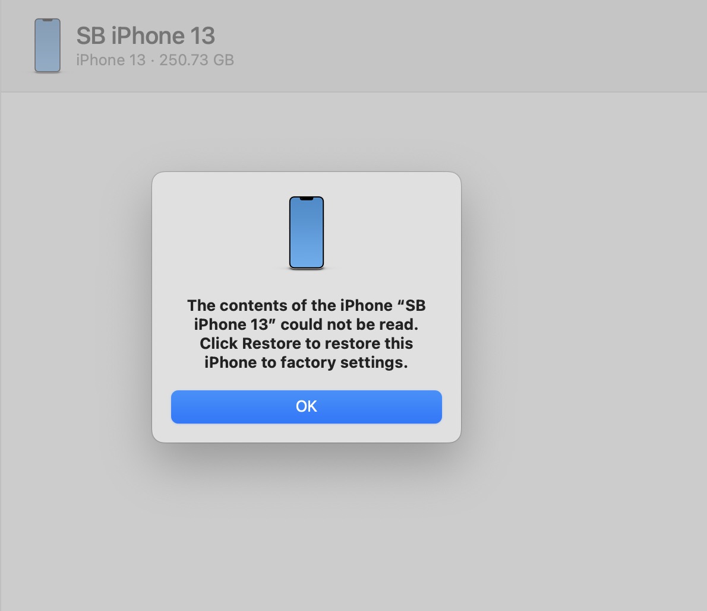Click the "Click Restore to restore this" line
707x611 pixels.
tap(306, 343)
